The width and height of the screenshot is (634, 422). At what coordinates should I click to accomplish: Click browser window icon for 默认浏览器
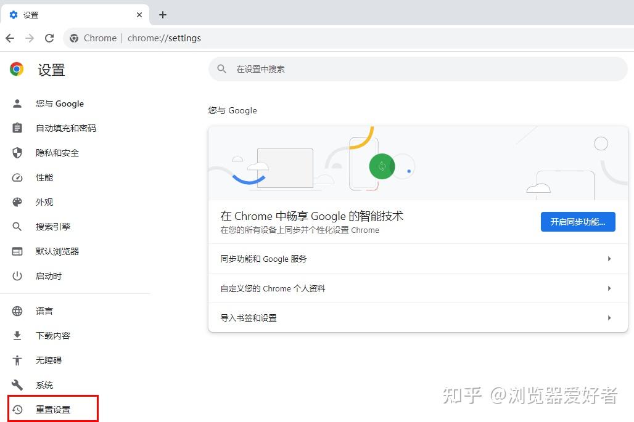pyautogui.click(x=17, y=251)
